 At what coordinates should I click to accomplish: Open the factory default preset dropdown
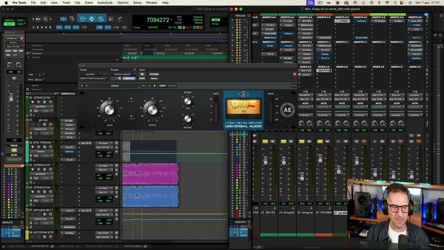(122, 74)
